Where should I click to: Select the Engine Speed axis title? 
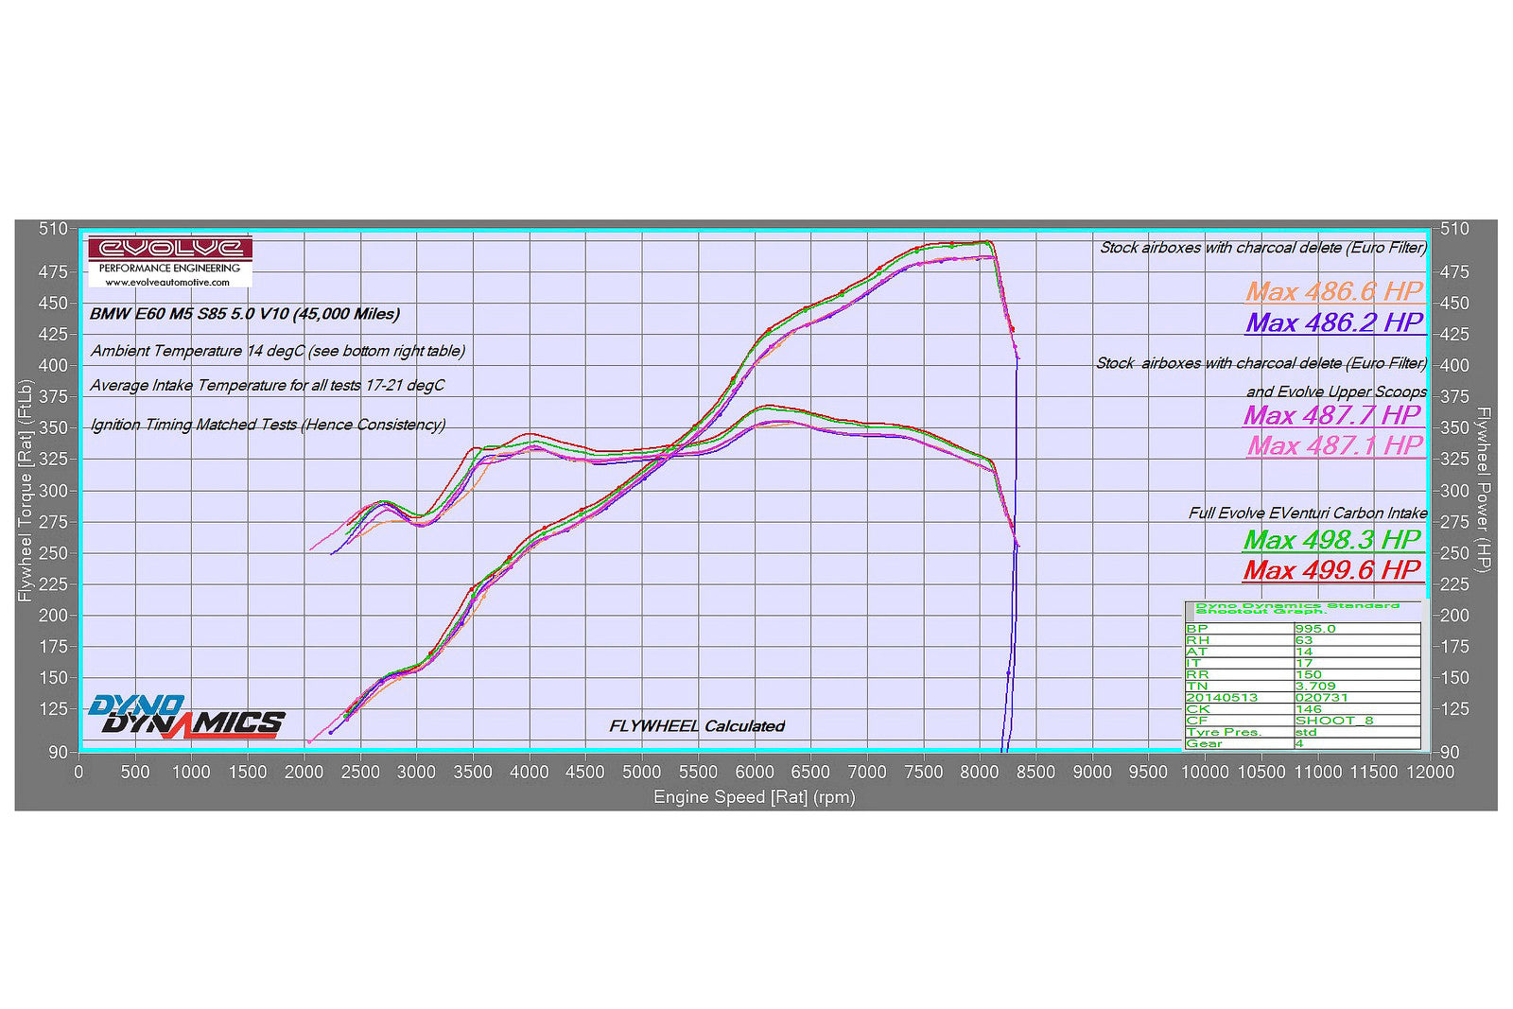754,797
